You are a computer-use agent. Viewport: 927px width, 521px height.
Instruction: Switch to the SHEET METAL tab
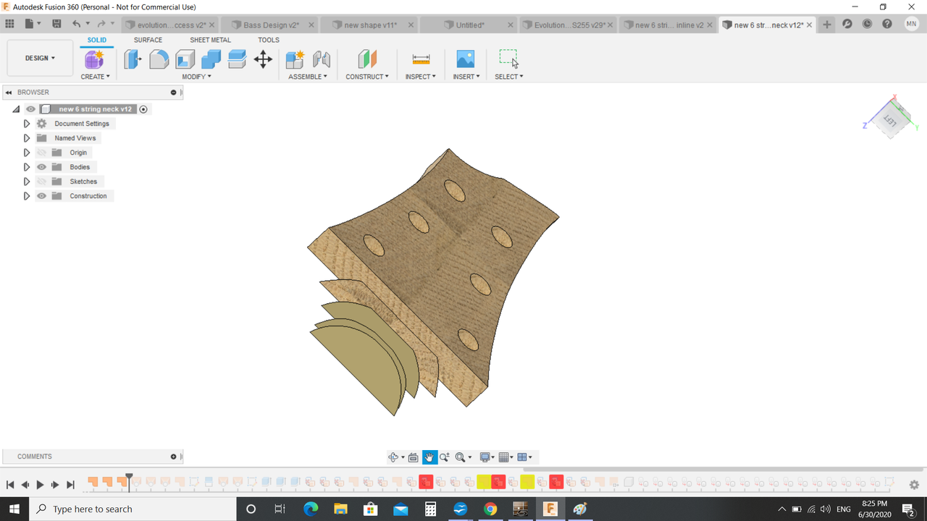[x=211, y=41]
